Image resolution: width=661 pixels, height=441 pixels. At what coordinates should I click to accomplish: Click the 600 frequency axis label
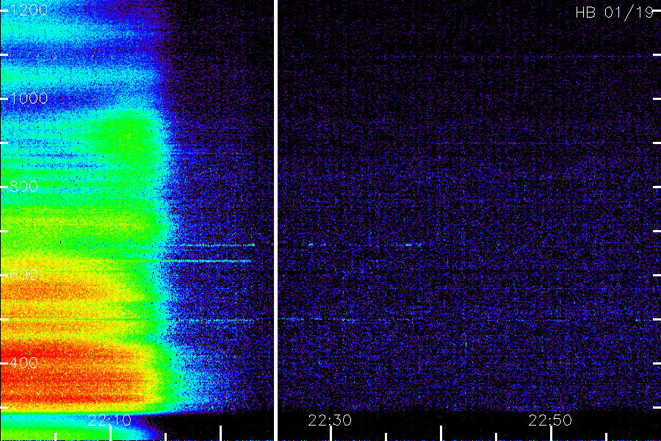point(24,275)
